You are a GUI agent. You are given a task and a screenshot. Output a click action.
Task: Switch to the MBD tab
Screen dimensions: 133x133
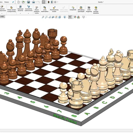click(2, 17)
